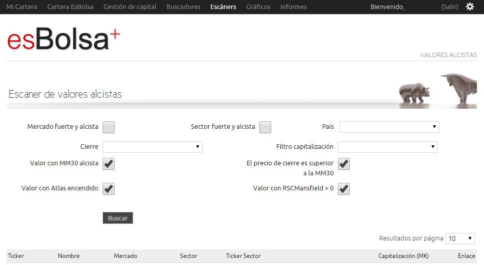Open the settings gear icon
This screenshot has width=484, height=265.
pyautogui.click(x=469, y=7)
